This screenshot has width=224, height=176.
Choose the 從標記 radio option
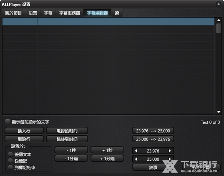coord(10,161)
